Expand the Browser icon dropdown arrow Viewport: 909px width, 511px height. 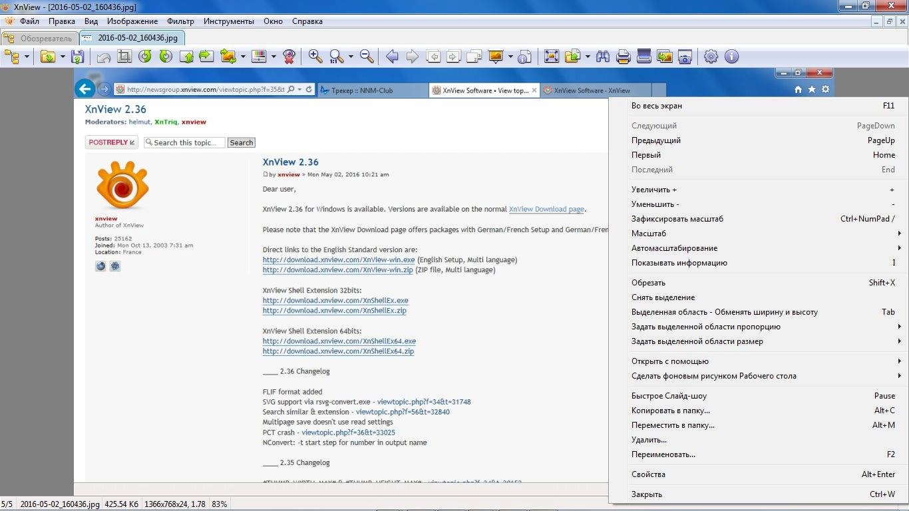coord(27,57)
